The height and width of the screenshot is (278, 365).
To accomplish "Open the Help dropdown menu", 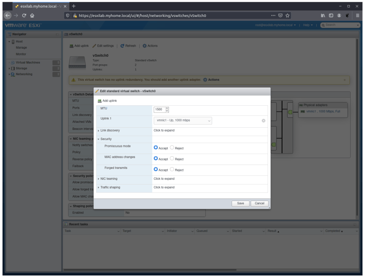I will pos(308,25).
